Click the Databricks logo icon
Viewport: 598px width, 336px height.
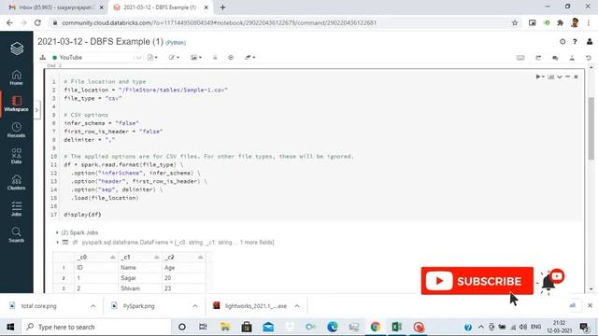(x=17, y=49)
